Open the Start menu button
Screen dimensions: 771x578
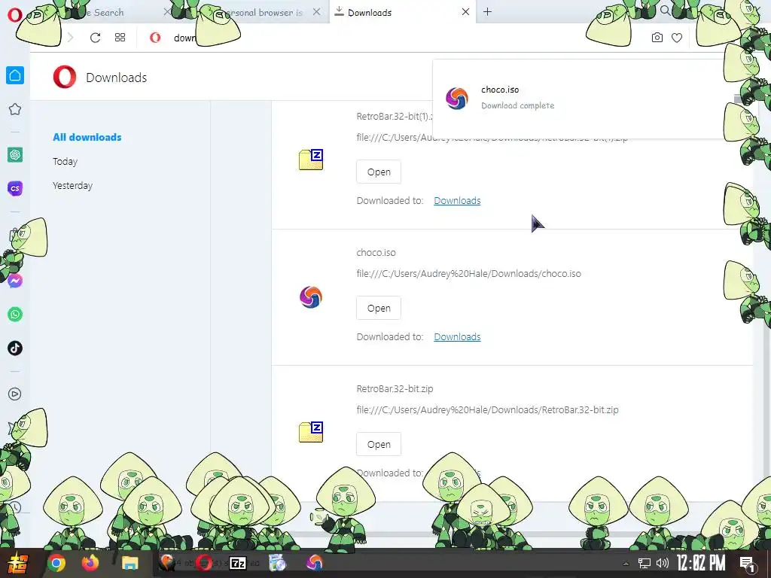(x=17, y=563)
